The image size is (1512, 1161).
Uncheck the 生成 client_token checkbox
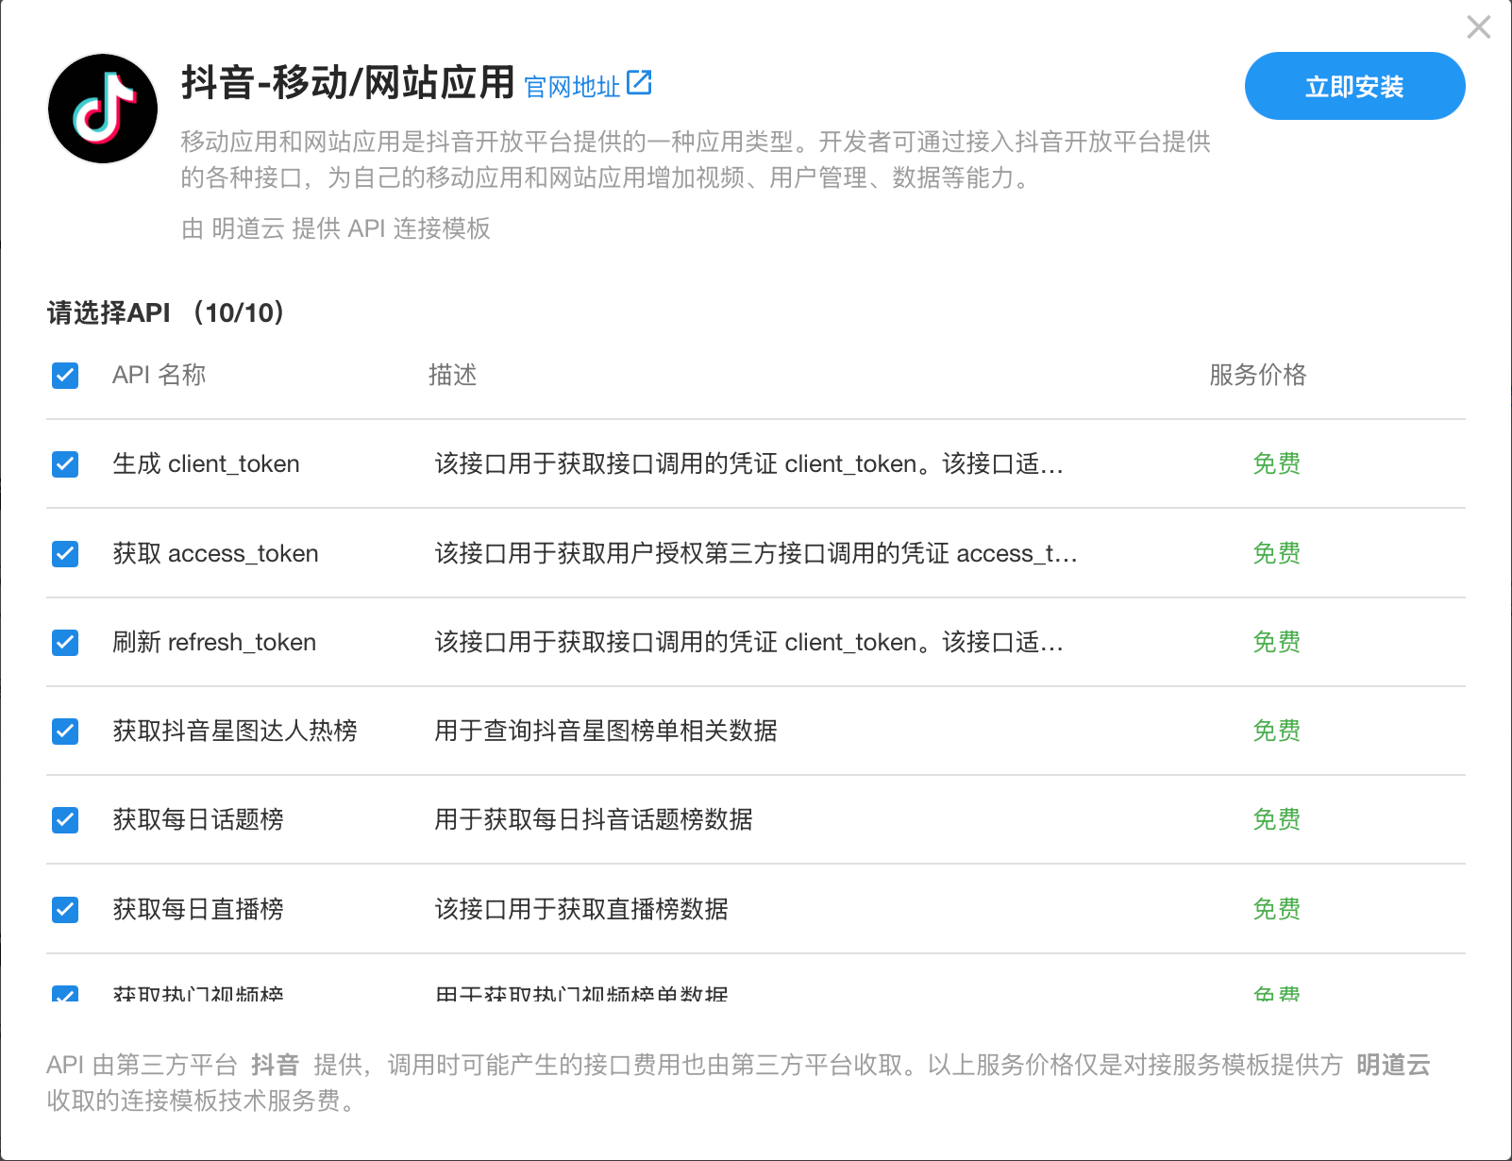coord(65,464)
